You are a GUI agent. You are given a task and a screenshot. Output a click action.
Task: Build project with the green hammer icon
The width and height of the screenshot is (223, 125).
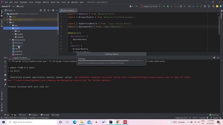pyautogui.click(x=137, y=6)
